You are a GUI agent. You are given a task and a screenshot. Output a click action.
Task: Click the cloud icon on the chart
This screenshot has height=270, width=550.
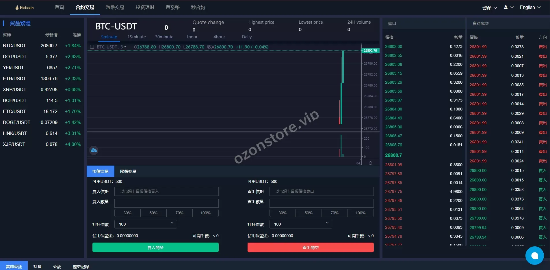[94, 150]
